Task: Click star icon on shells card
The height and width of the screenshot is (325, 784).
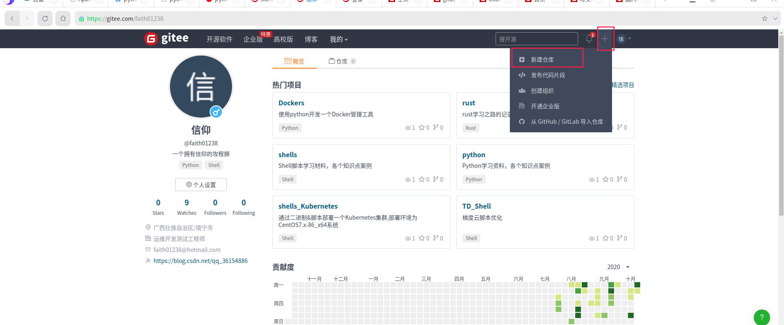Action: [422, 179]
